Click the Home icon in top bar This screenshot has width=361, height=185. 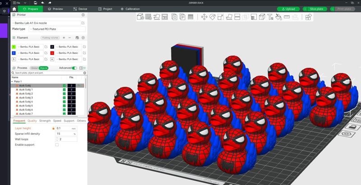coord(14,9)
